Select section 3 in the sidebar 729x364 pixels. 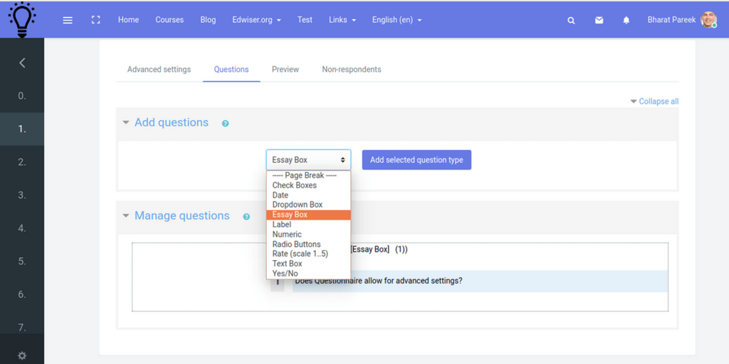pos(22,195)
